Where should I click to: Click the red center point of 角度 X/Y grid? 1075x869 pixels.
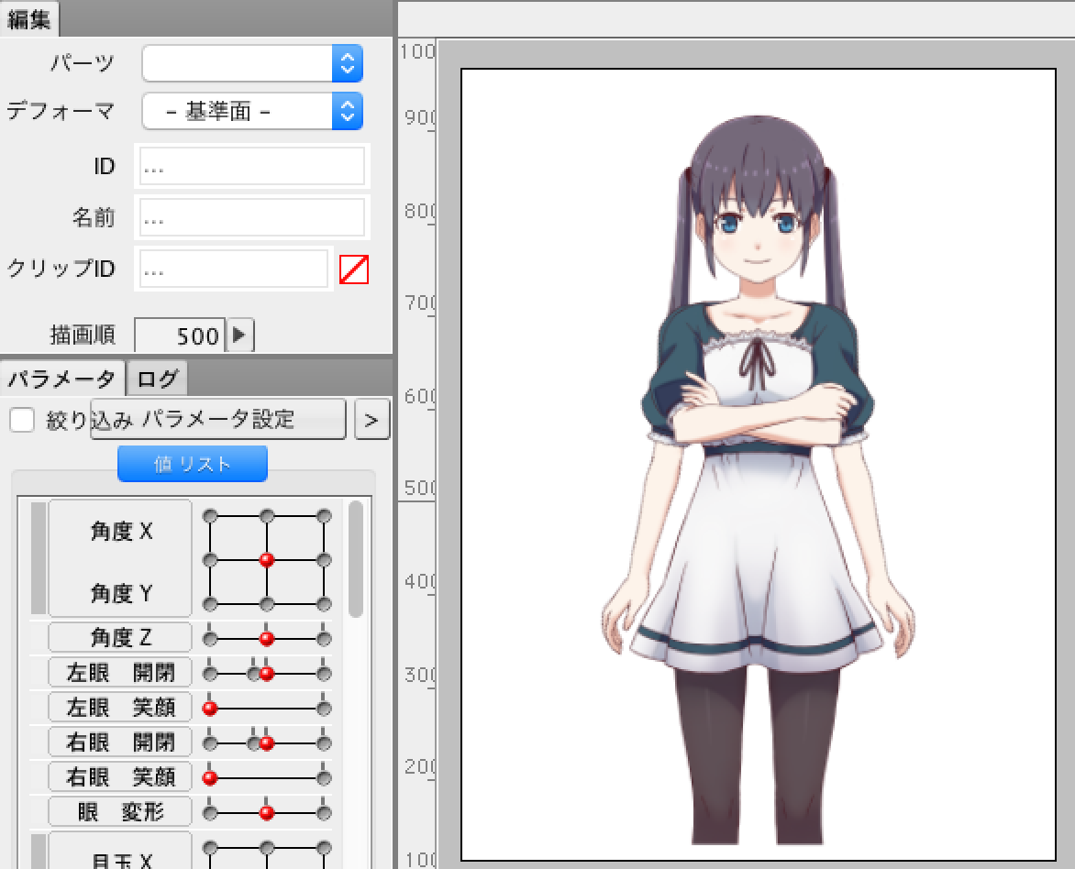[267, 560]
